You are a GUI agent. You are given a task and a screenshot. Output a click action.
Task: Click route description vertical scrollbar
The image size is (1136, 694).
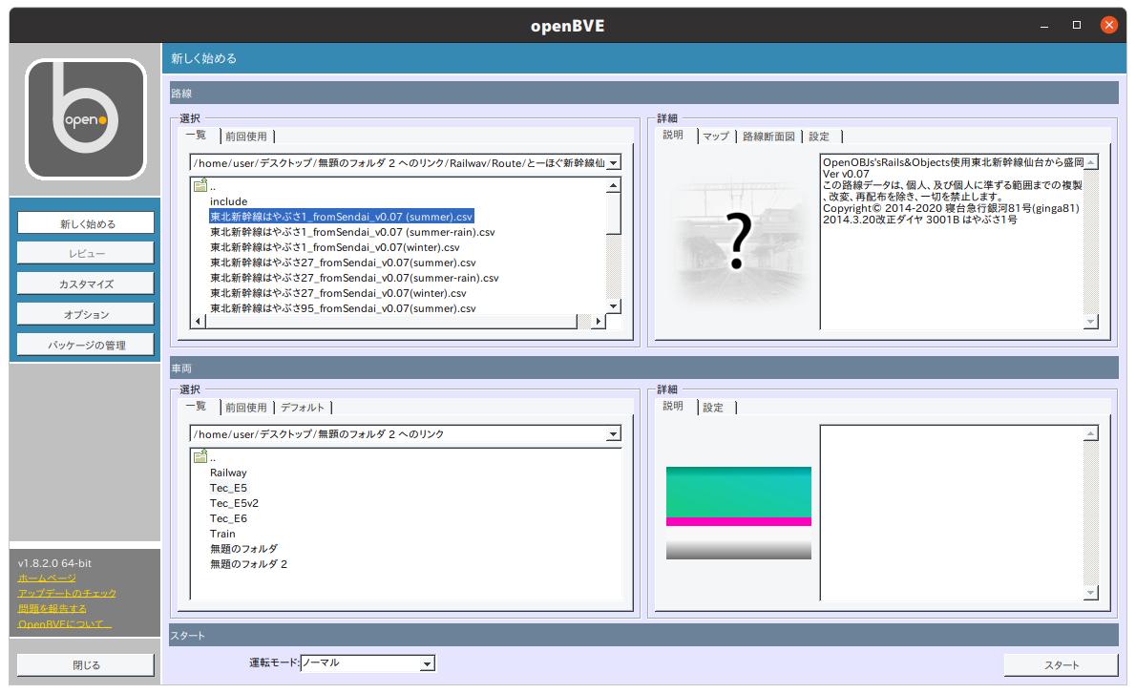coord(1090,242)
